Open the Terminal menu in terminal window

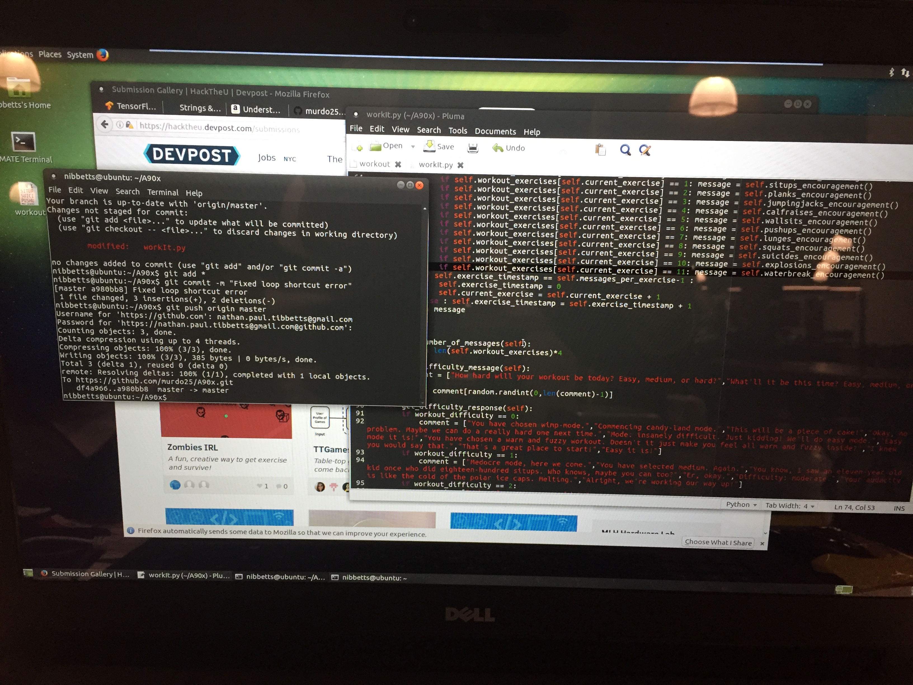[163, 193]
